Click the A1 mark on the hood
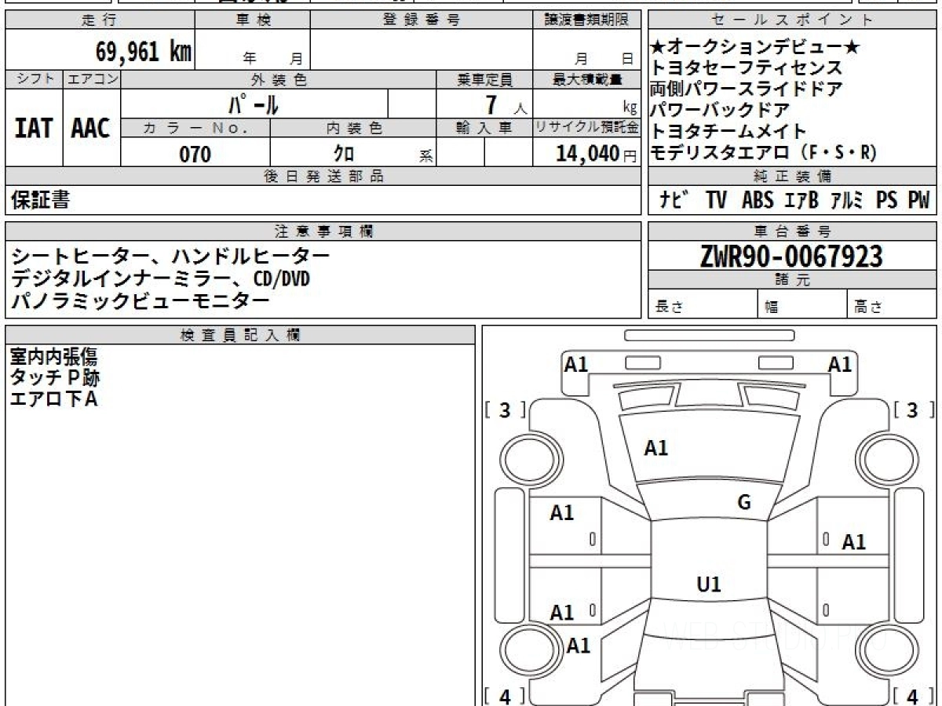The width and height of the screenshot is (942, 706). coord(656,448)
